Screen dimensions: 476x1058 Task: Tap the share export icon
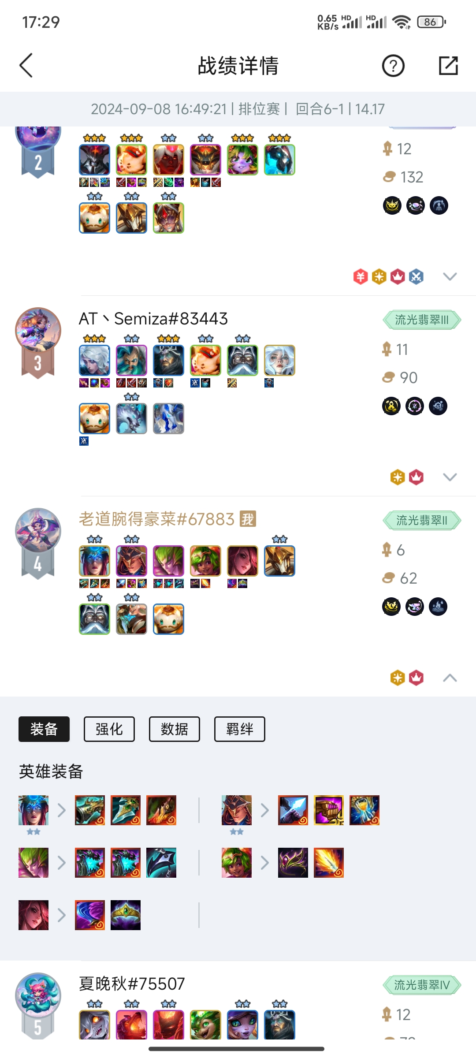pyautogui.click(x=448, y=66)
